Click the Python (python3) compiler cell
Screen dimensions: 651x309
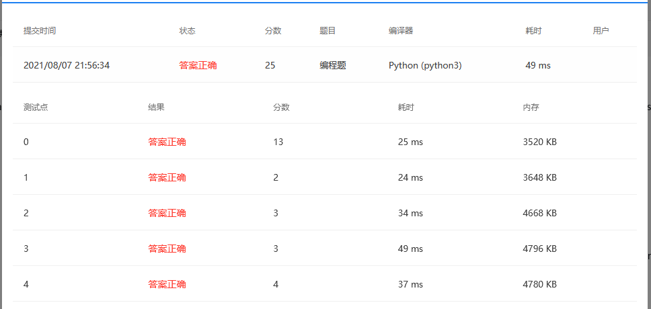[425, 65]
